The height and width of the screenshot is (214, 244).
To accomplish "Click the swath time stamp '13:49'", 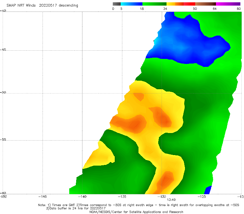I will pyautogui.click(x=171, y=200).
